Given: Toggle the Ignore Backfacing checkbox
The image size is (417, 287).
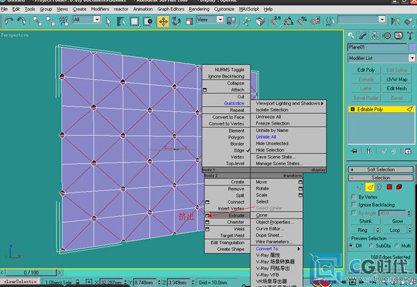Looking at the screenshot, I should coord(353,204).
